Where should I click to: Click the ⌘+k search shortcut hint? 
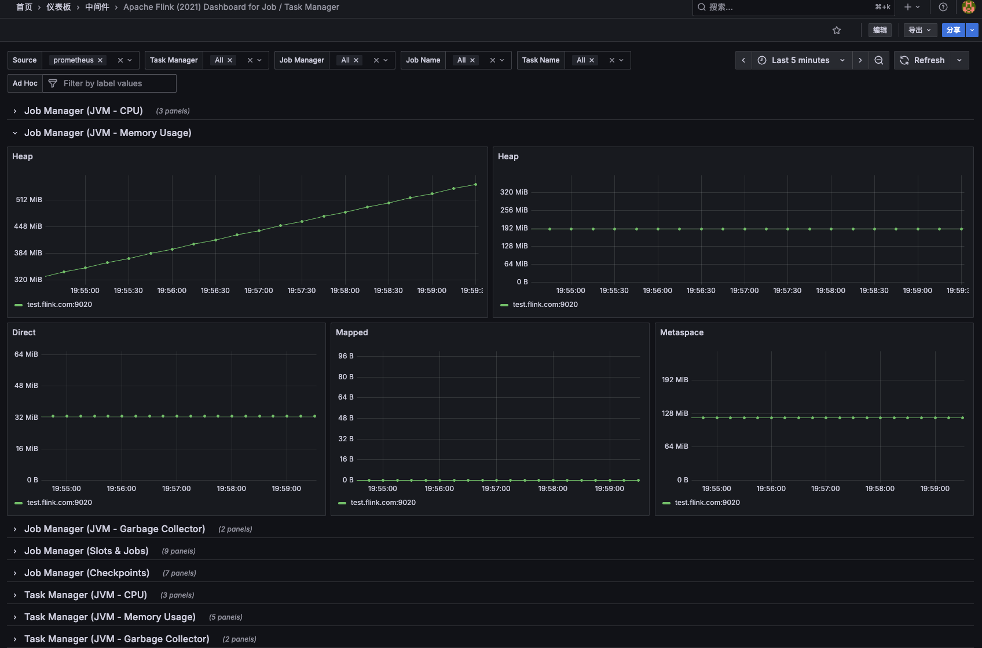click(882, 7)
